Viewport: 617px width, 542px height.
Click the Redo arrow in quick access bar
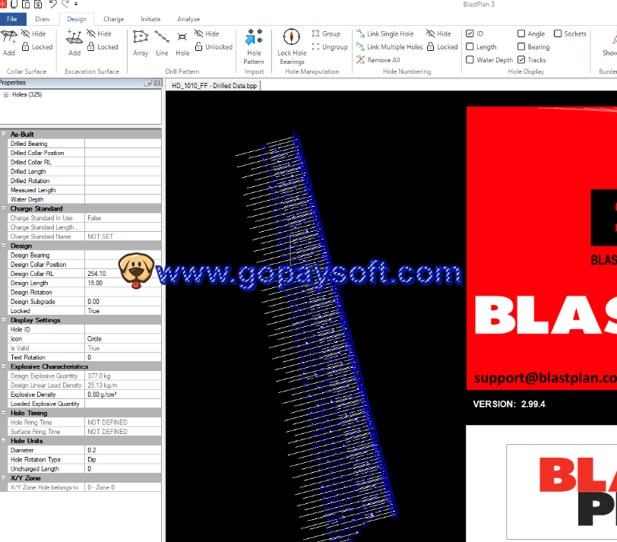[65, 5]
